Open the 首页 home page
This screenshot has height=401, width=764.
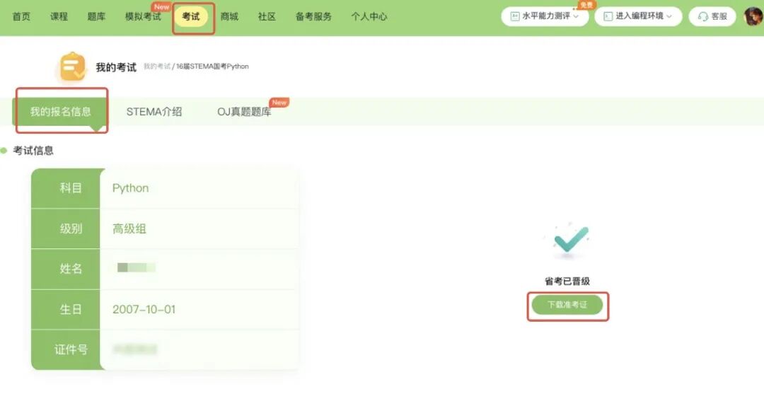[21, 16]
